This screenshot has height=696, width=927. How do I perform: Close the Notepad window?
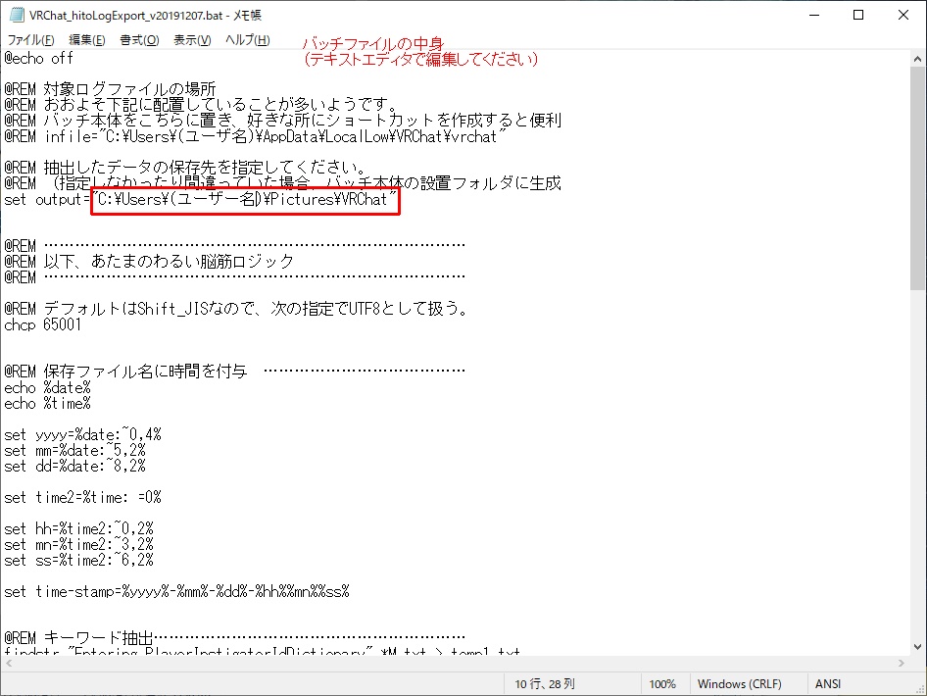(x=903, y=15)
